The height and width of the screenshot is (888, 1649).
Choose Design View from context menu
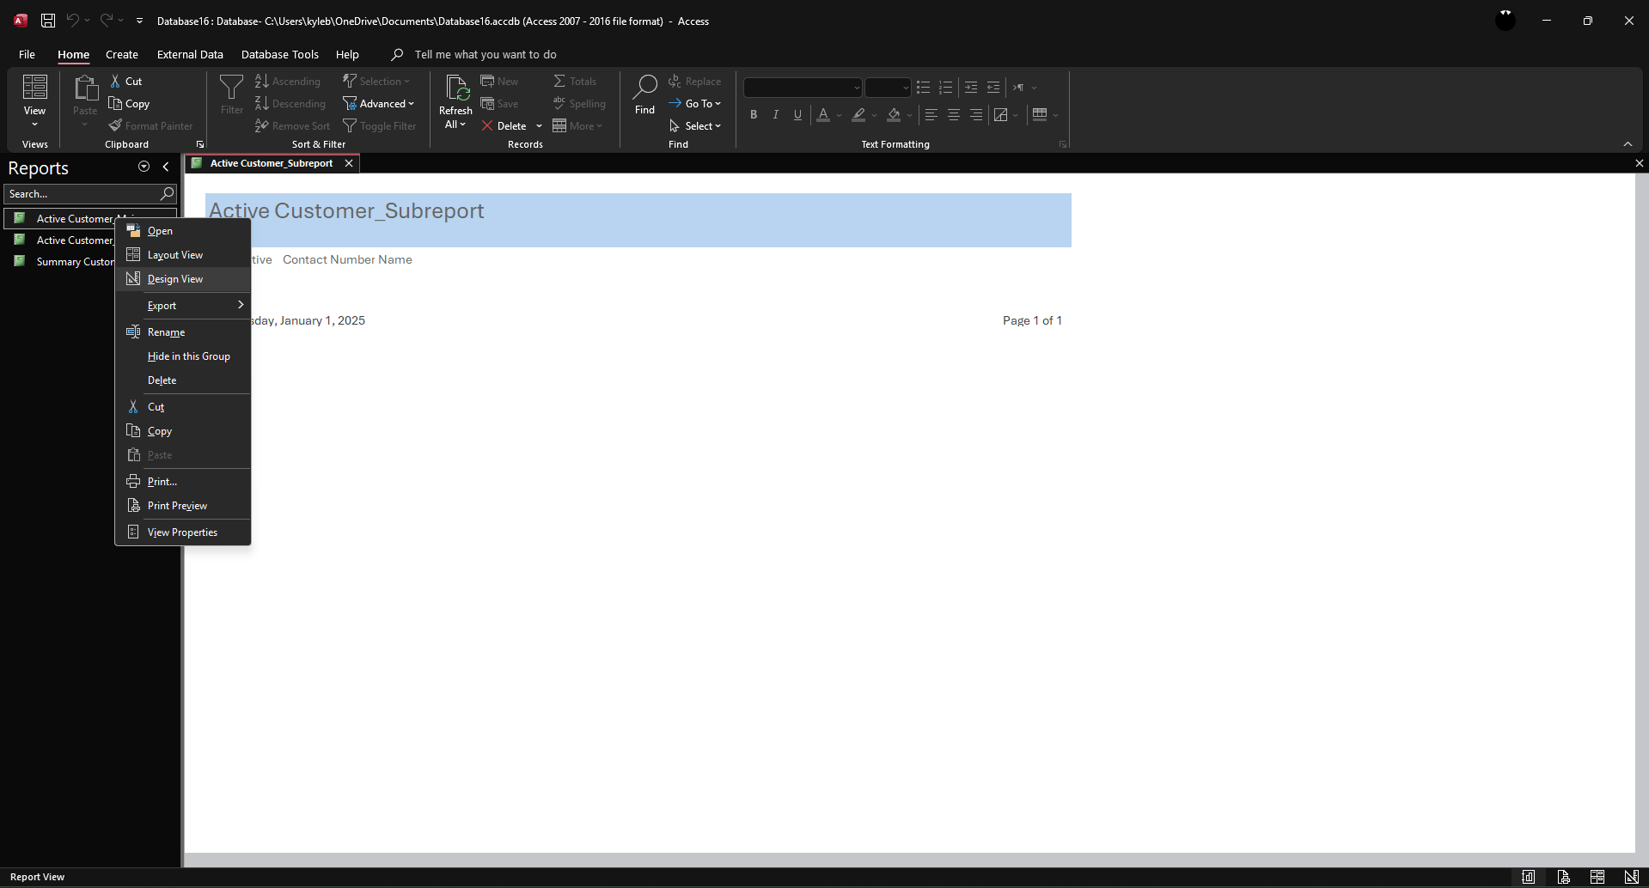click(x=183, y=279)
